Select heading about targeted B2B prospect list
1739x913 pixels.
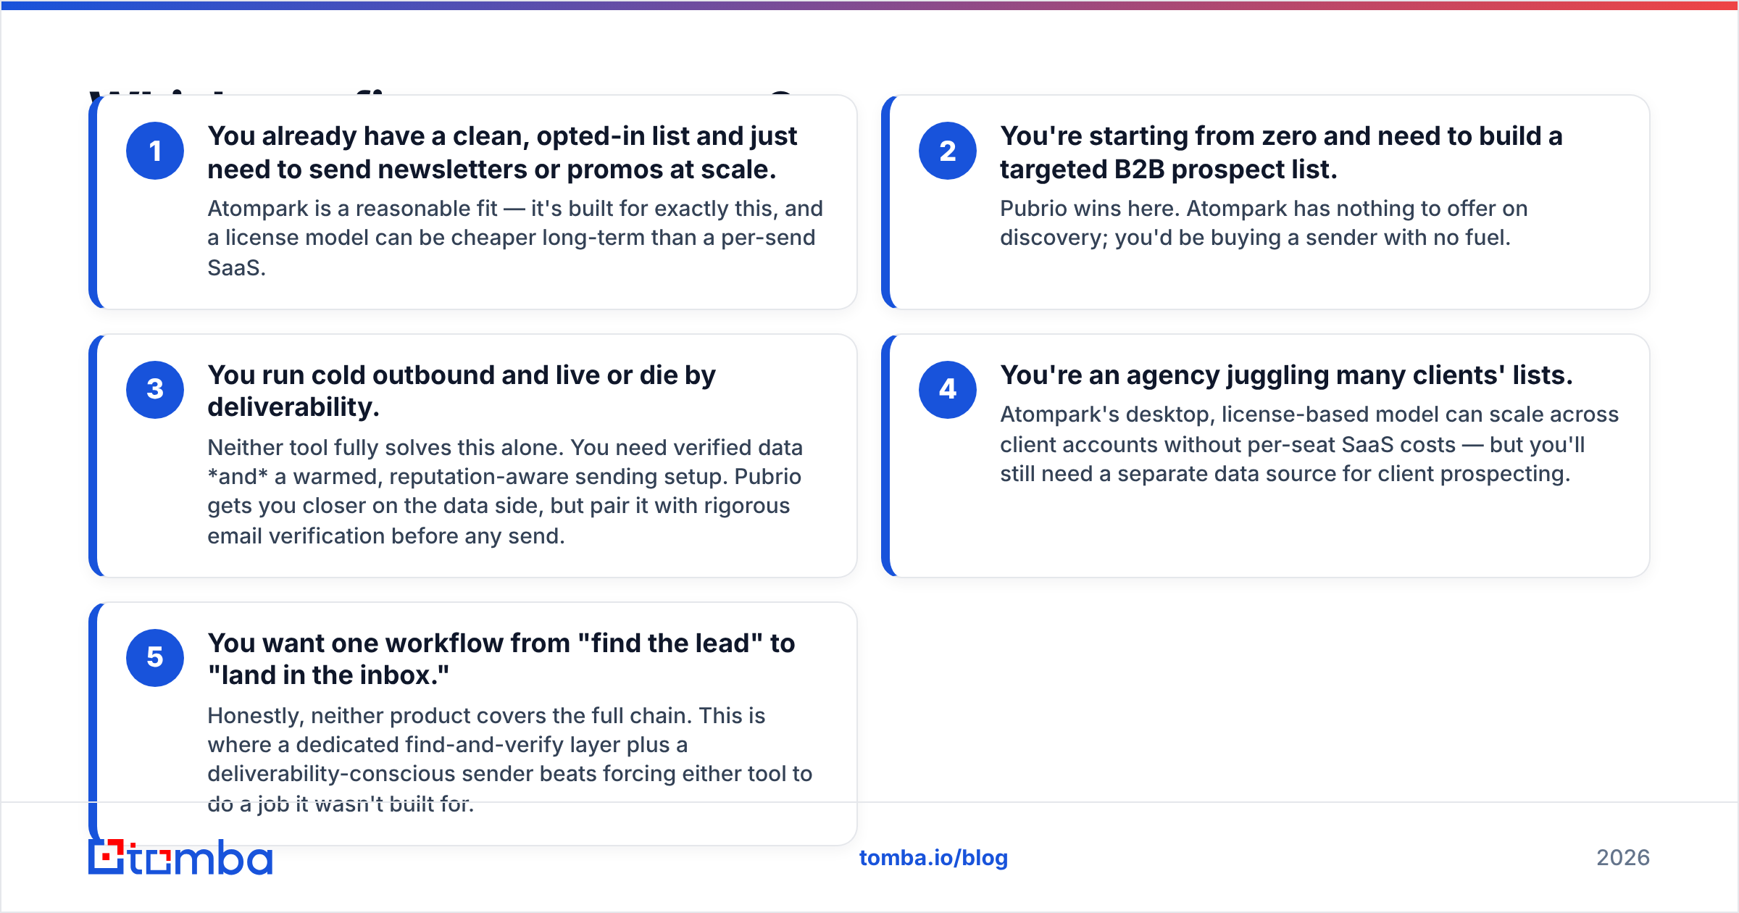1281,152
